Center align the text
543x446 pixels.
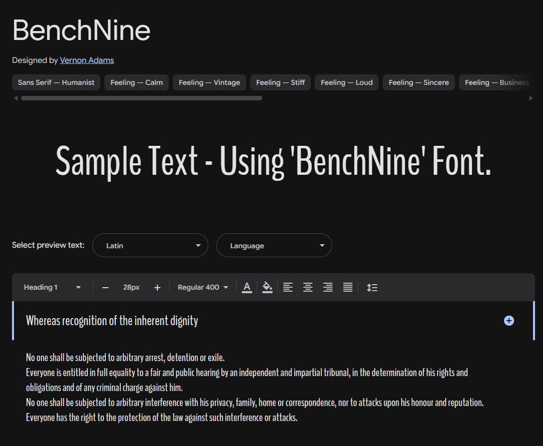point(308,287)
